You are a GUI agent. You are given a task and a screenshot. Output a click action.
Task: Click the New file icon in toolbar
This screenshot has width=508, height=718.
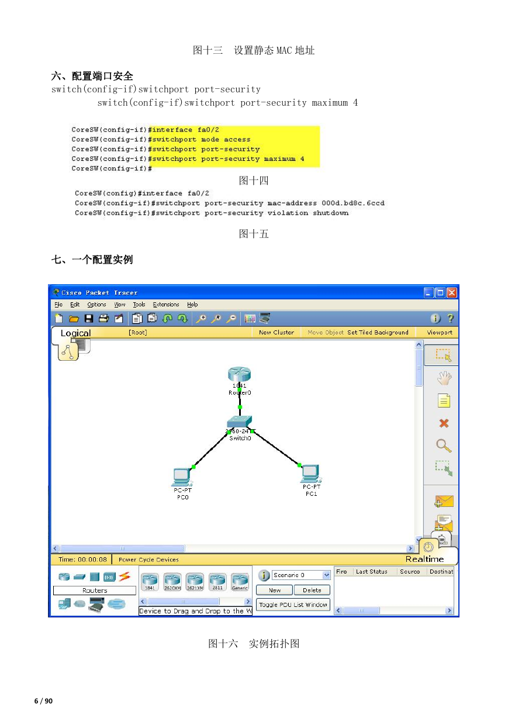point(58,319)
